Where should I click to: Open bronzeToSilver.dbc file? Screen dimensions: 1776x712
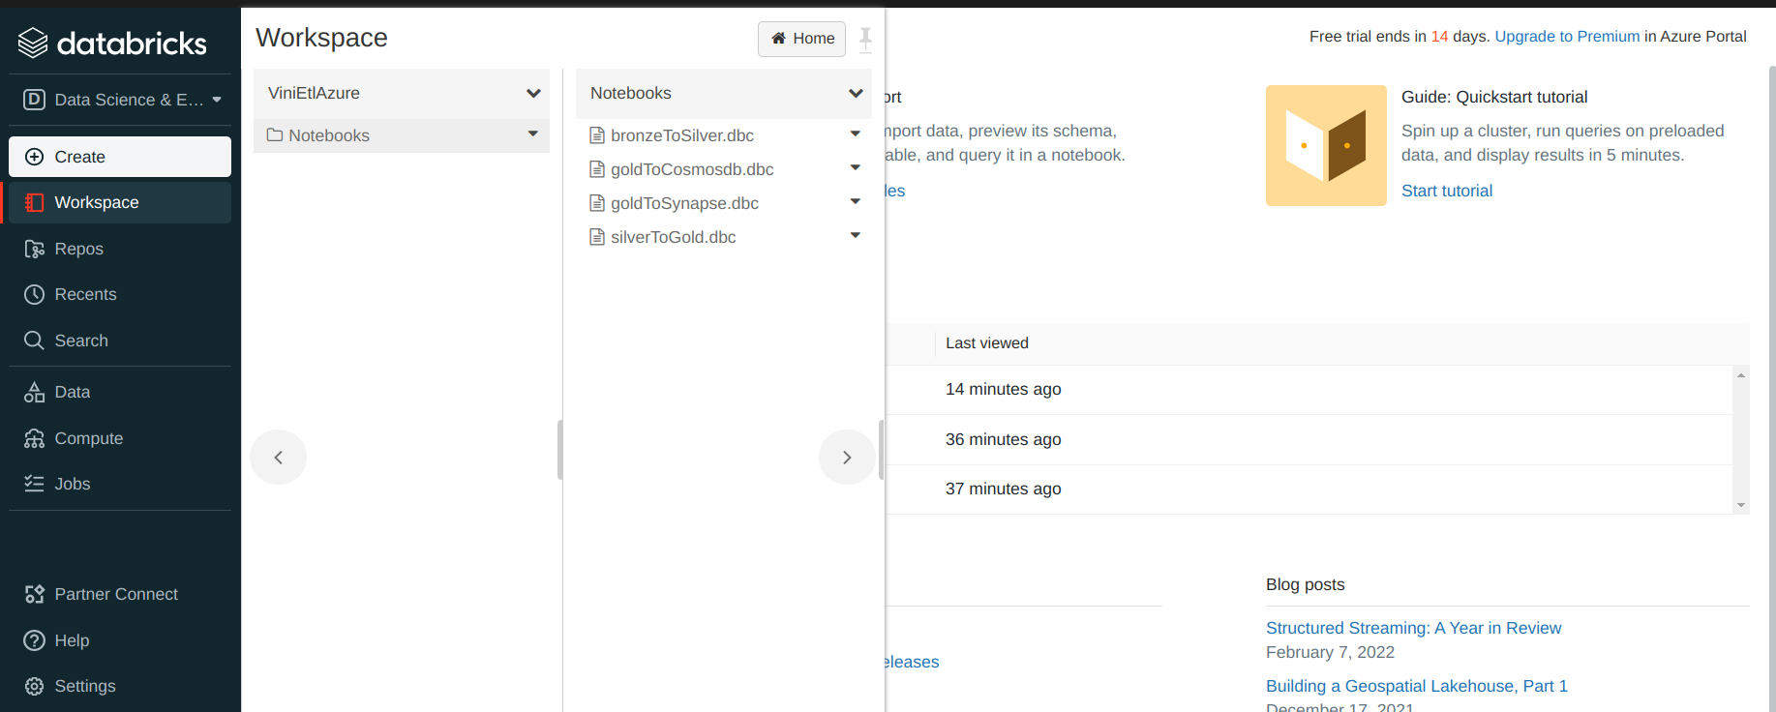point(682,135)
